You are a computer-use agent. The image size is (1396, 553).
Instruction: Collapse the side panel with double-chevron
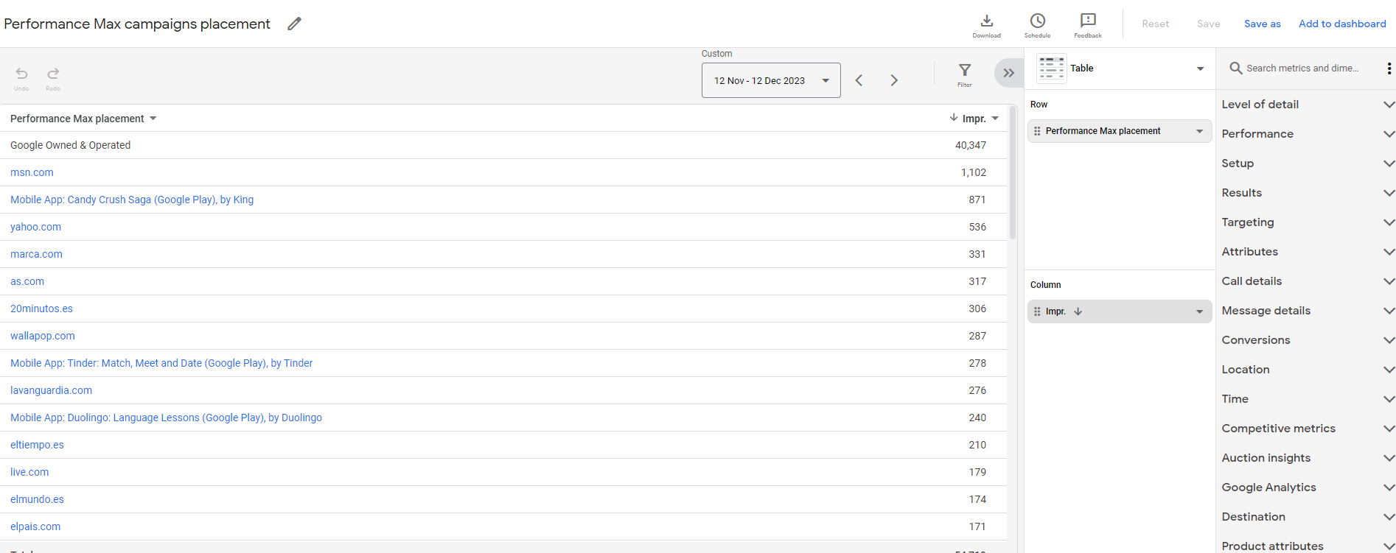coord(1008,73)
